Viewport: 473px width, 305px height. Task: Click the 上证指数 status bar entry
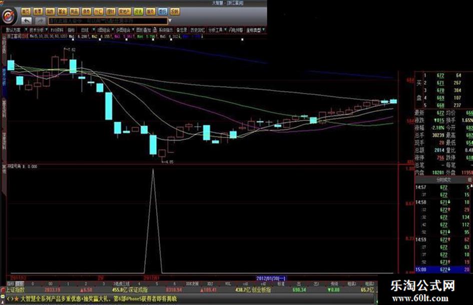15,290
